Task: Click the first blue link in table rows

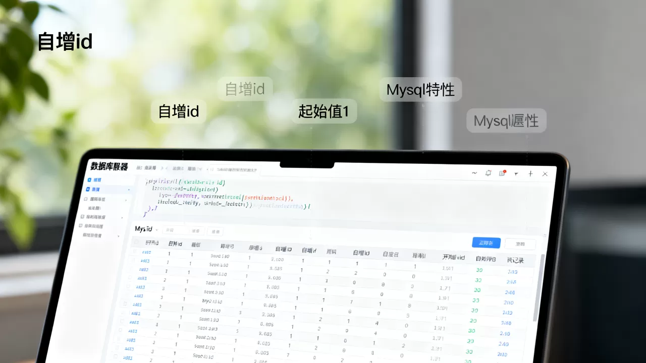Action: click(146, 252)
